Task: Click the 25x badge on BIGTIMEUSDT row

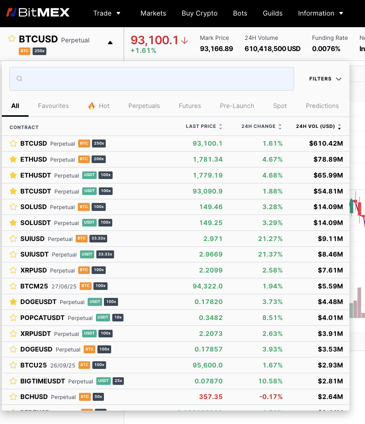Action: pyautogui.click(x=118, y=381)
